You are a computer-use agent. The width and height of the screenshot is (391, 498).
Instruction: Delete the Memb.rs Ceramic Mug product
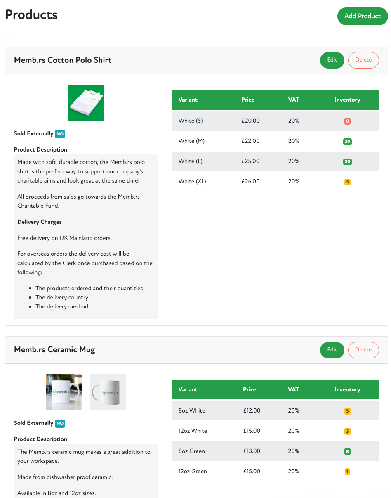(x=363, y=350)
